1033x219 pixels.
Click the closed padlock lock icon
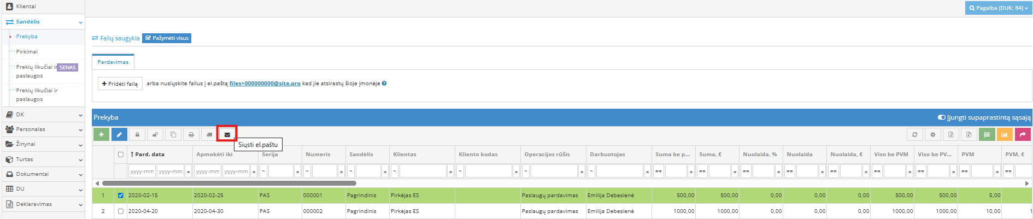click(137, 134)
